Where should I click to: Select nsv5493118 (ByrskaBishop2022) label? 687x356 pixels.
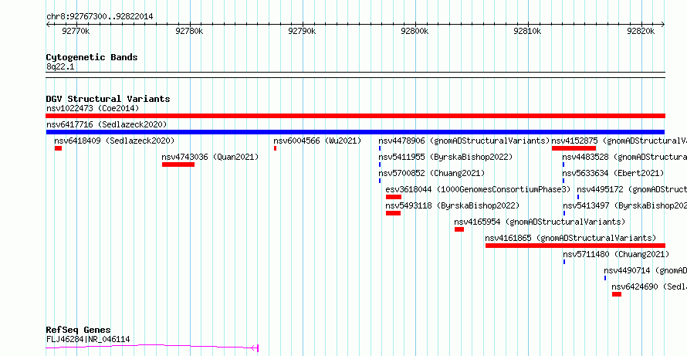coord(452,205)
